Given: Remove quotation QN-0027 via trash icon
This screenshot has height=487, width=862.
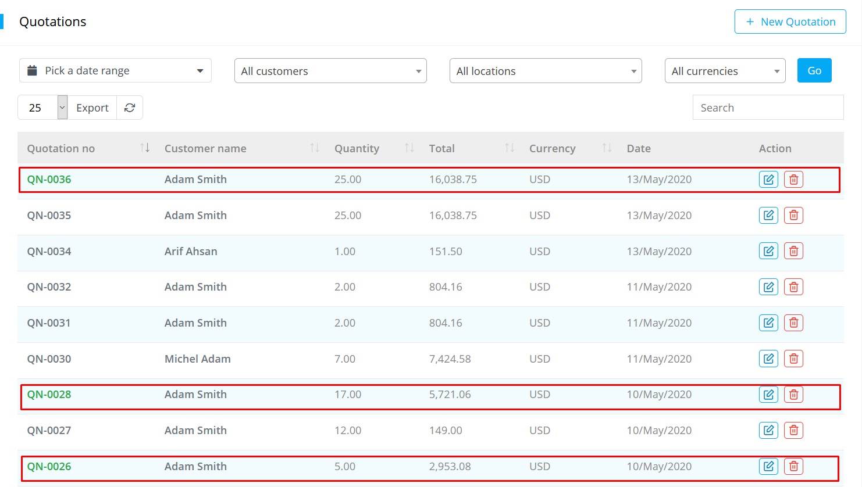Looking at the screenshot, I should [793, 431].
